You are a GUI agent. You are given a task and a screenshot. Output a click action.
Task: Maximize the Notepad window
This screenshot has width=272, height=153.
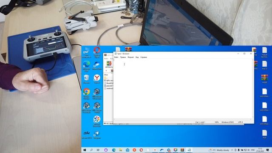click(x=244, y=54)
